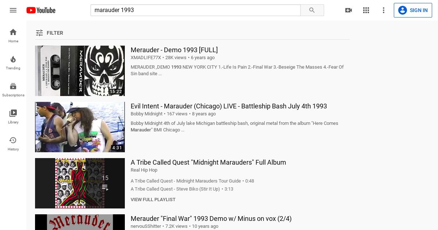Open Trending in the sidebar
Screen dimensions: 438x230
click(13, 62)
